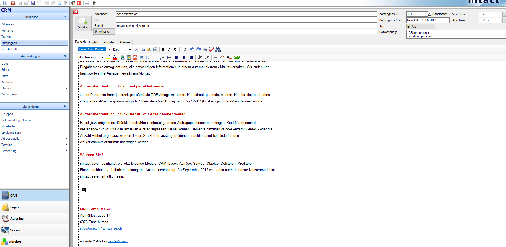The height and width of the screenshot is (247, 506).
Task: Click the paste clipboard icon
Action: point(149,50)
